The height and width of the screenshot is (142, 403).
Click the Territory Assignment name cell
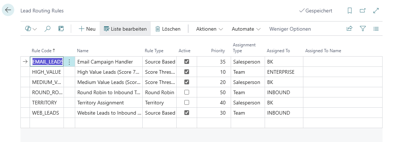(x=109, y=103)
